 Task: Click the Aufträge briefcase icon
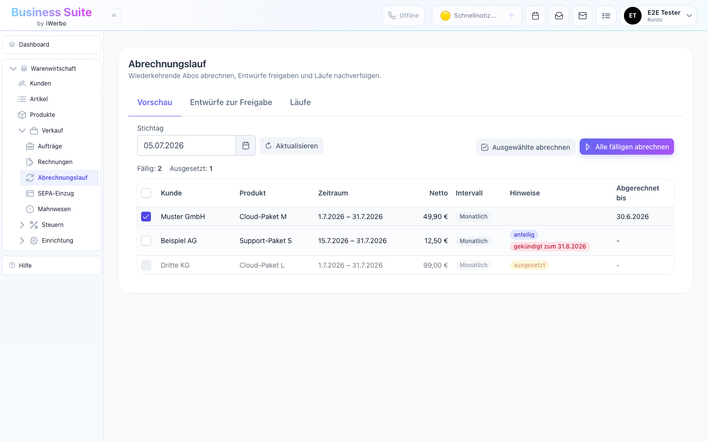(30, 146)
